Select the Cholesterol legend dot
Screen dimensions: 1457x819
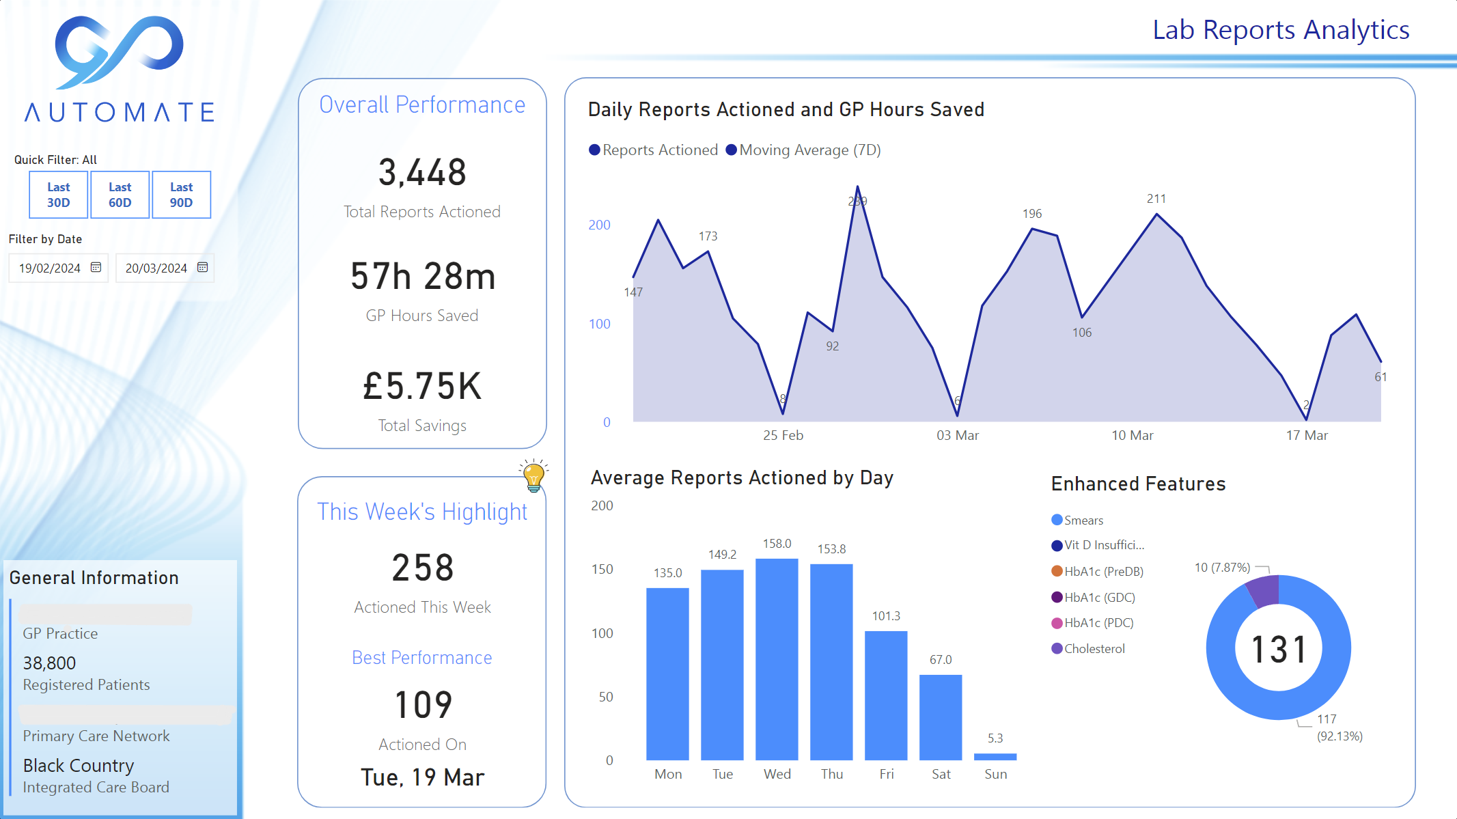click(1057, 648)
